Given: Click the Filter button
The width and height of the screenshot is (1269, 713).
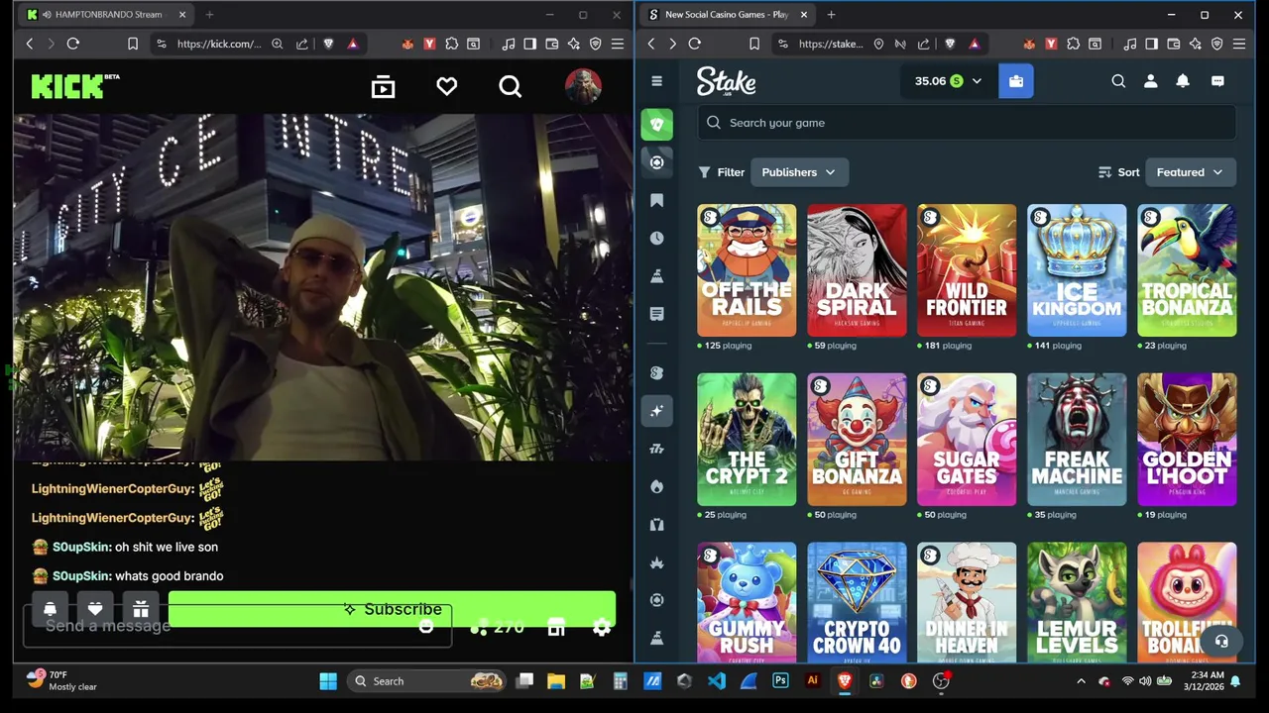Looking at the screenshot, I should click(722, 172).
